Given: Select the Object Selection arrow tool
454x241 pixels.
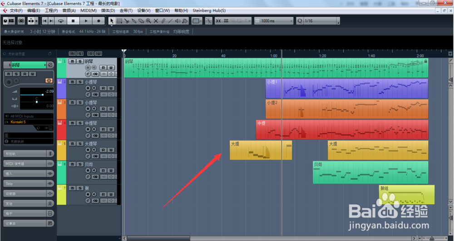Looking at the screenshot, I should click(112, 21).
